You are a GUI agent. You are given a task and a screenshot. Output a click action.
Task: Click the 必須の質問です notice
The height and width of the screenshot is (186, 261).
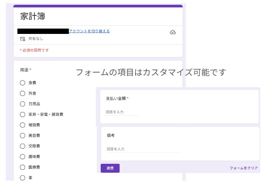[x=34, y=50]
